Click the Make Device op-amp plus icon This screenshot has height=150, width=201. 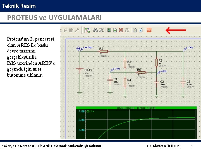(x=65, y=30)
